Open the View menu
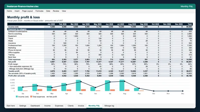 pyautogui.click(x=64, y=11)
